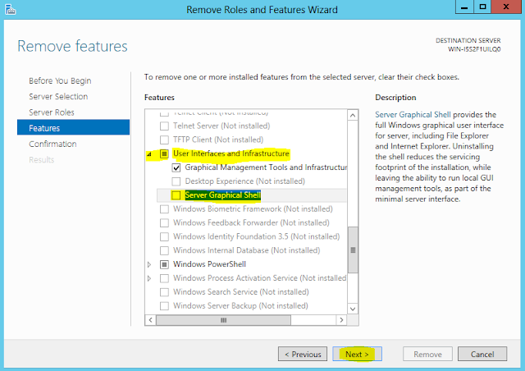This screenshot has width=525, height=371.
Task: Close the Remove Roles and Features Wizard
Action: 506,7
